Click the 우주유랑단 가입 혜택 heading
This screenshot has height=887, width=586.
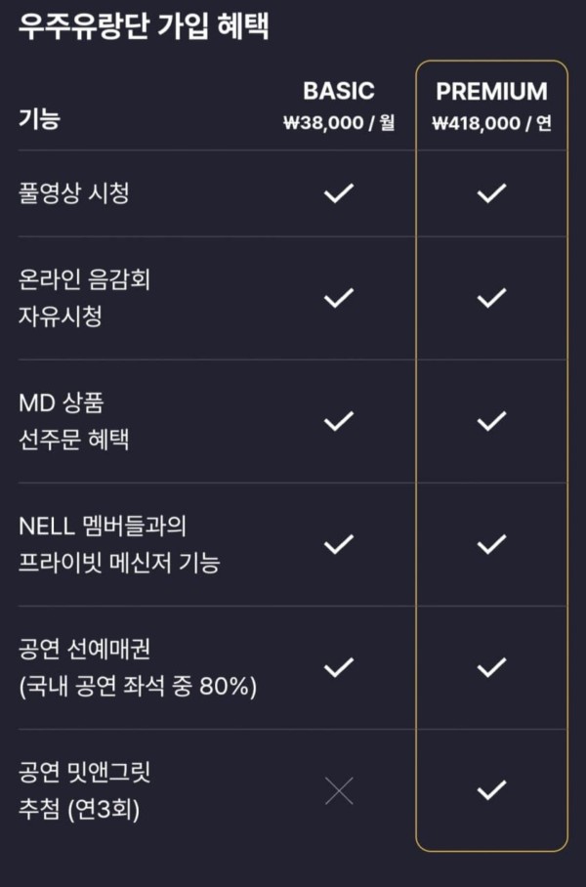click(x=144, y=25)
